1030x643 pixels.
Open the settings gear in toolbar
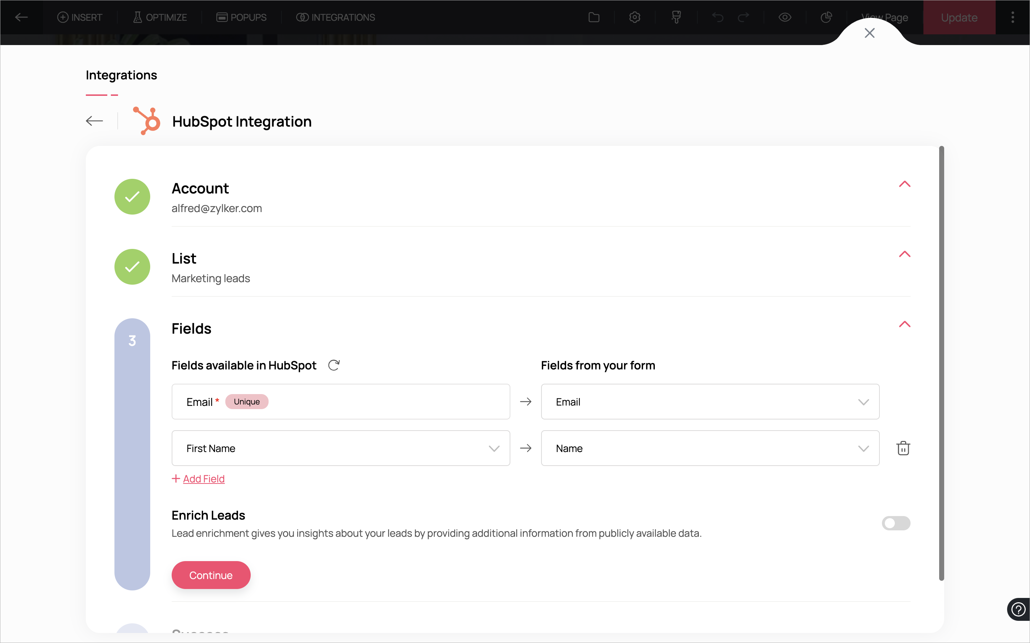coord(634,18)
